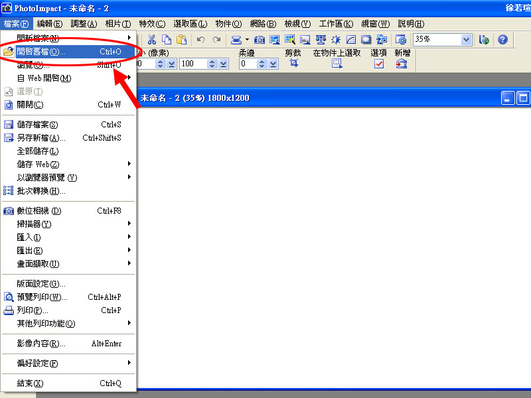Expand the 自 Web 開啟 submenu
The width and height of the screenshot is (531, 398).
click(69, 78)
